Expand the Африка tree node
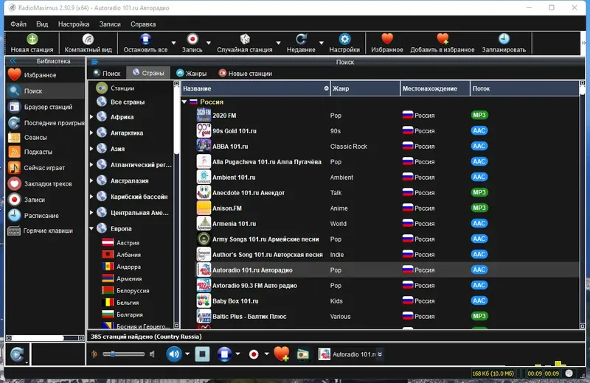This screenshot has height=383, width=590. (91, 117)
